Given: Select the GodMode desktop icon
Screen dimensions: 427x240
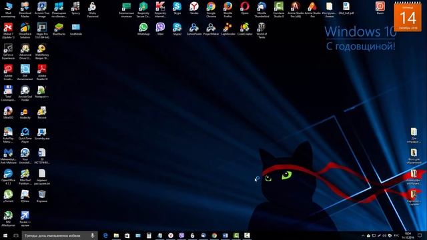Looking at the screenshot, I should pos(75,29).
